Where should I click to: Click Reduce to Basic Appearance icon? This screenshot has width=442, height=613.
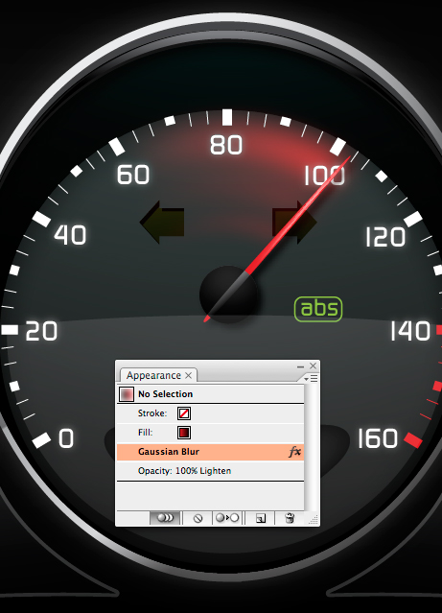tap(227, 518)
